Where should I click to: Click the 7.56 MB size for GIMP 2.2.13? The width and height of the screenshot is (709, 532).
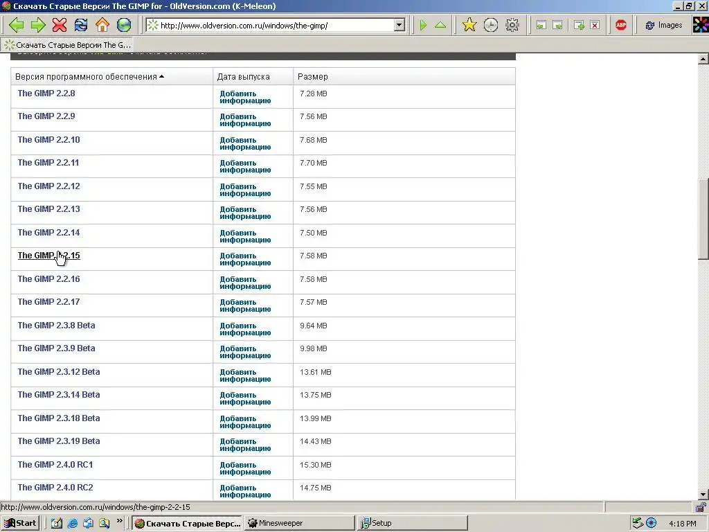point(314,209)
